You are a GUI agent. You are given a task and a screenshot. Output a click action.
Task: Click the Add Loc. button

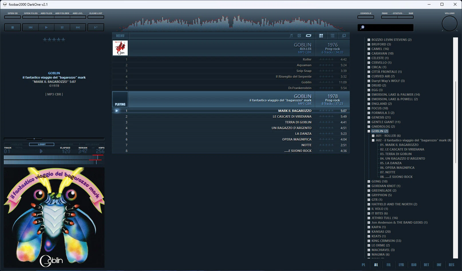point(78,17)
